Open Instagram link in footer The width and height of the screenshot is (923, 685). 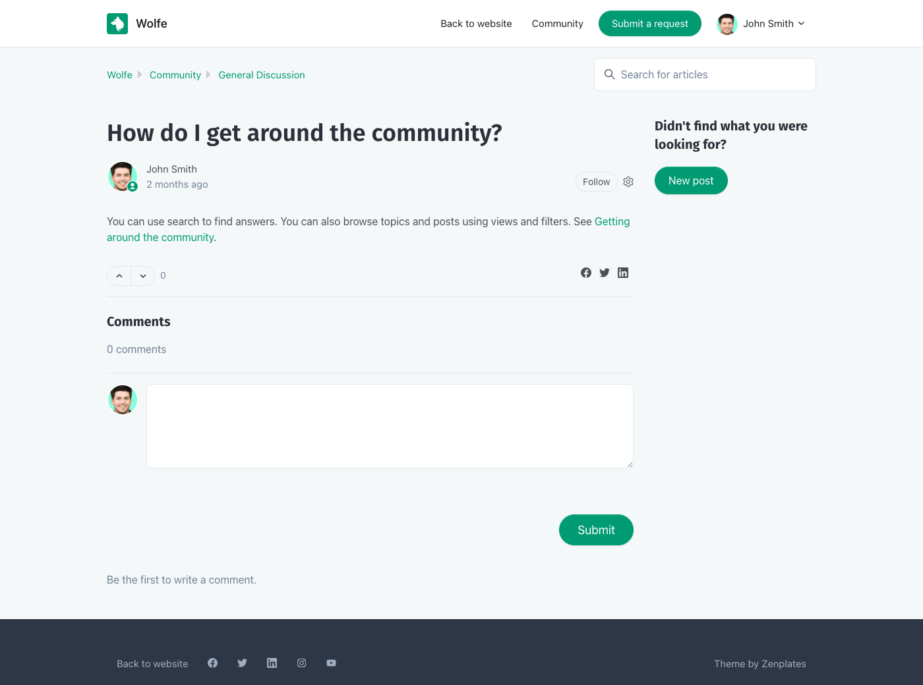[301, 663]
